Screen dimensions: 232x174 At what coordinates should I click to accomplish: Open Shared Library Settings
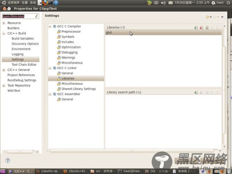coord(79,89)
